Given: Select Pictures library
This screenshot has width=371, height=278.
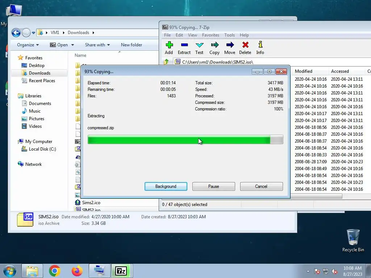Looking at the screenshot, I should coord(37,119).
